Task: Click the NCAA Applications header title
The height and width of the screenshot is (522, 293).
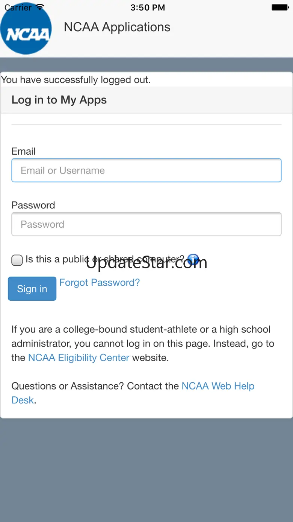Action: click(117, 27)
